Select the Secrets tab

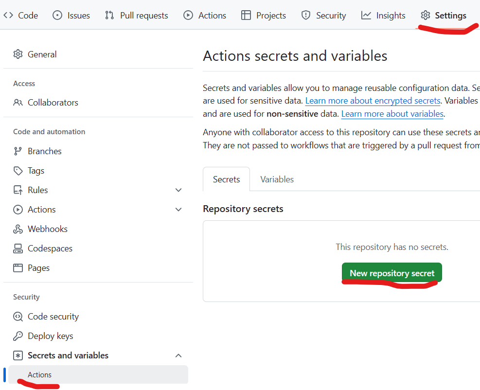[227, 179]
